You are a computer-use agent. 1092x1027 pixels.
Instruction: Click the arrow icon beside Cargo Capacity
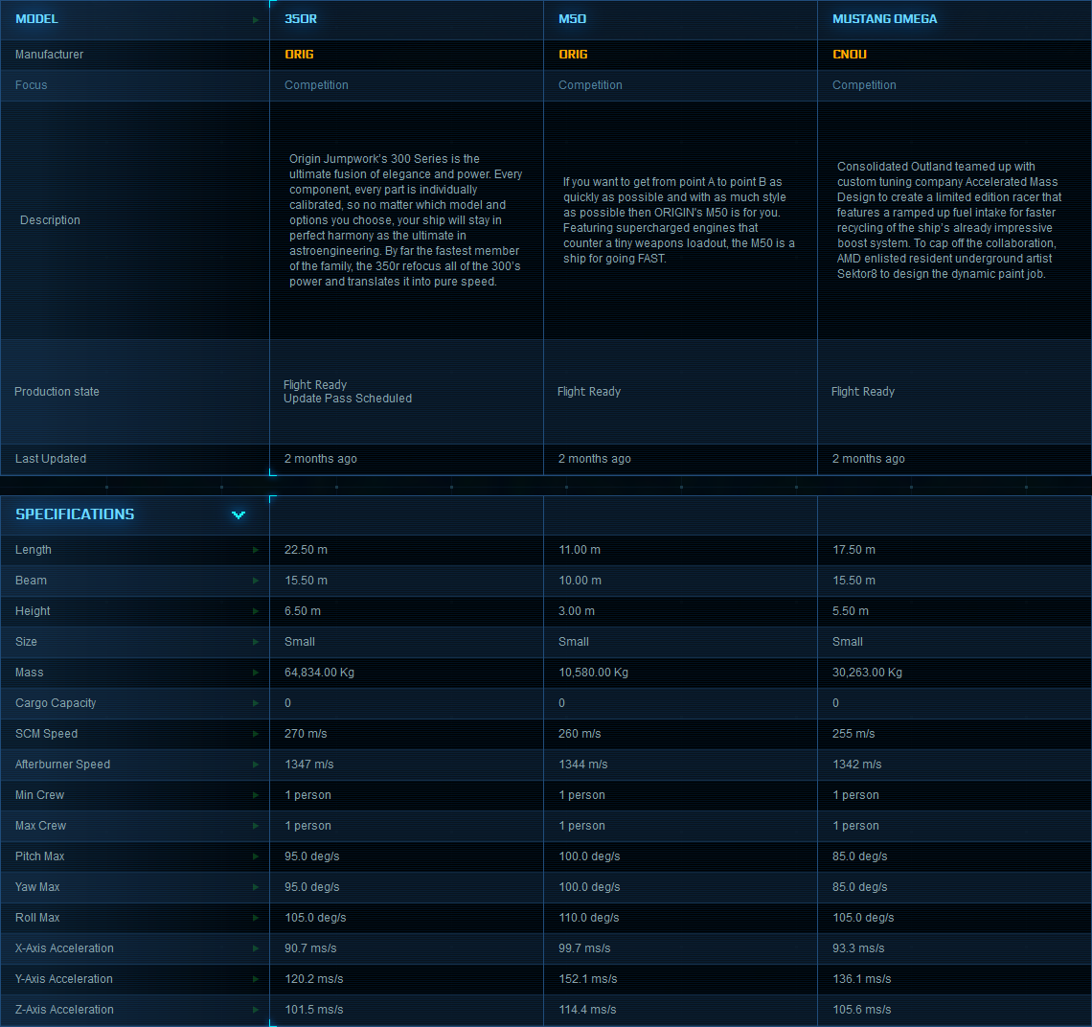pyautogui.click(x=255, y=703)
